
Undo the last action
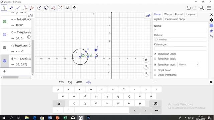pos(189,8)
